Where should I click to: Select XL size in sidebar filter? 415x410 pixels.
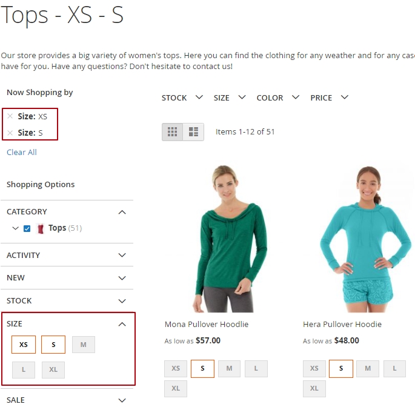point(53,369)
